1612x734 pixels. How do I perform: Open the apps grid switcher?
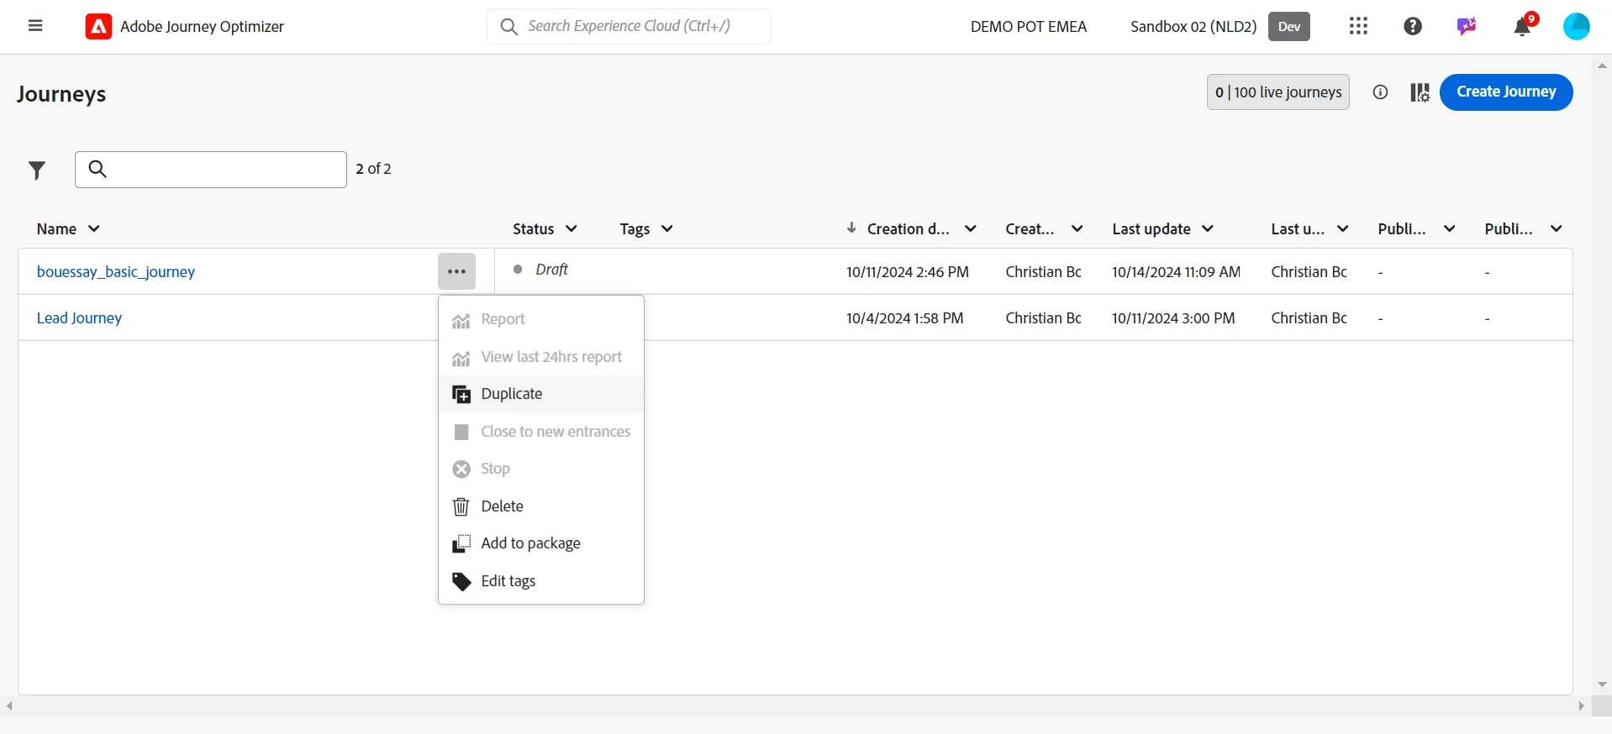pos(1358,26)
